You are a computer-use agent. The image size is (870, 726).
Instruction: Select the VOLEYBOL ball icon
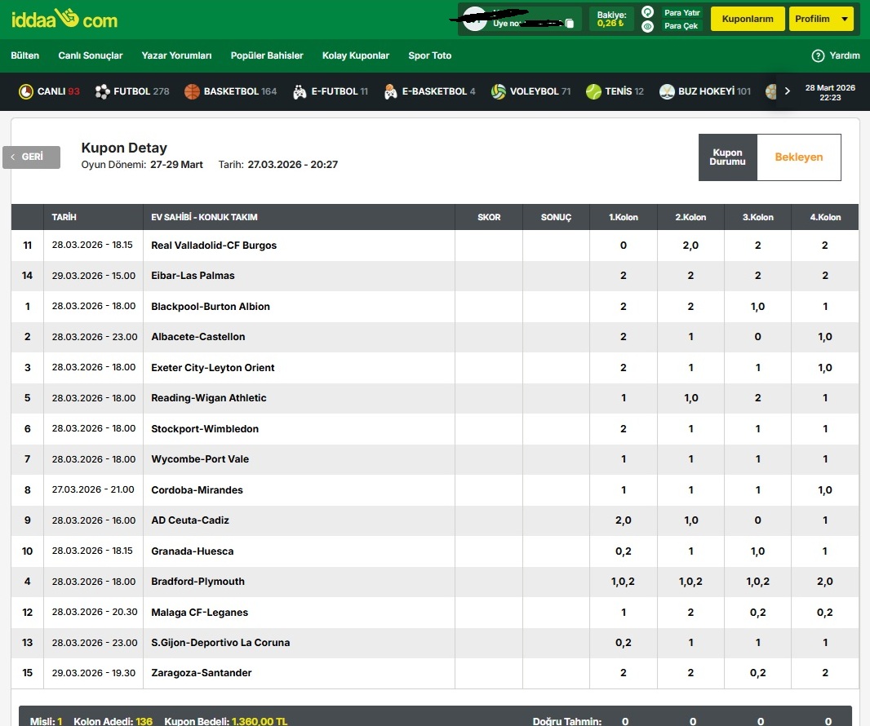[499, 91]
